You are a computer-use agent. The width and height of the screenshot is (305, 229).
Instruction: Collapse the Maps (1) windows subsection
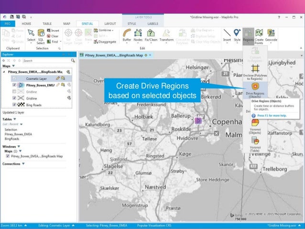(x=20, y=151)
